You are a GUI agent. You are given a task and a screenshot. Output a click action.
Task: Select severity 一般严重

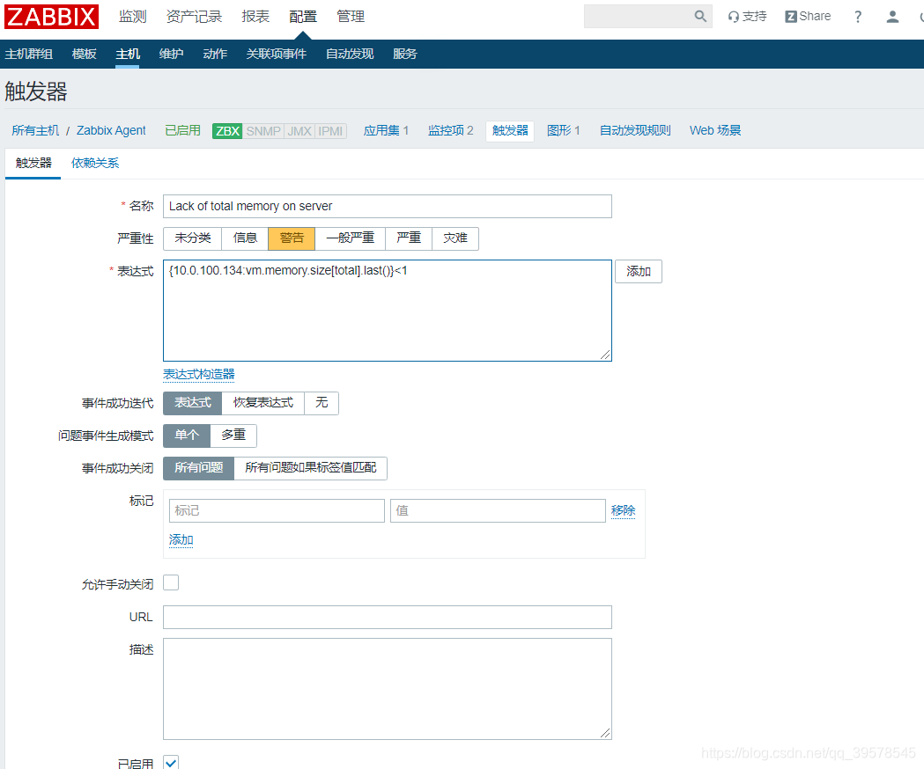click(350, 238)
